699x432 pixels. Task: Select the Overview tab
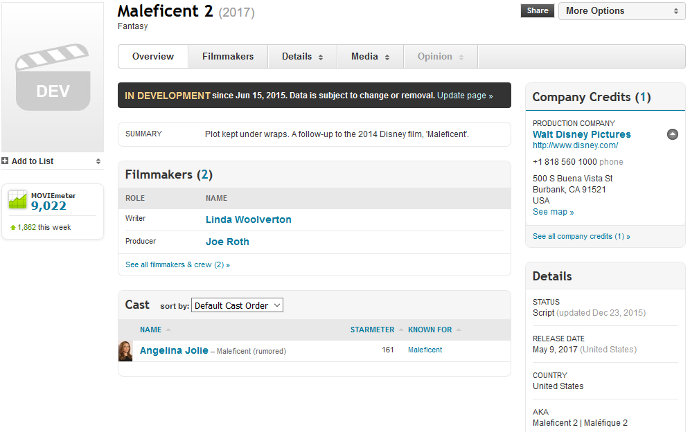(x=153, y=57)
